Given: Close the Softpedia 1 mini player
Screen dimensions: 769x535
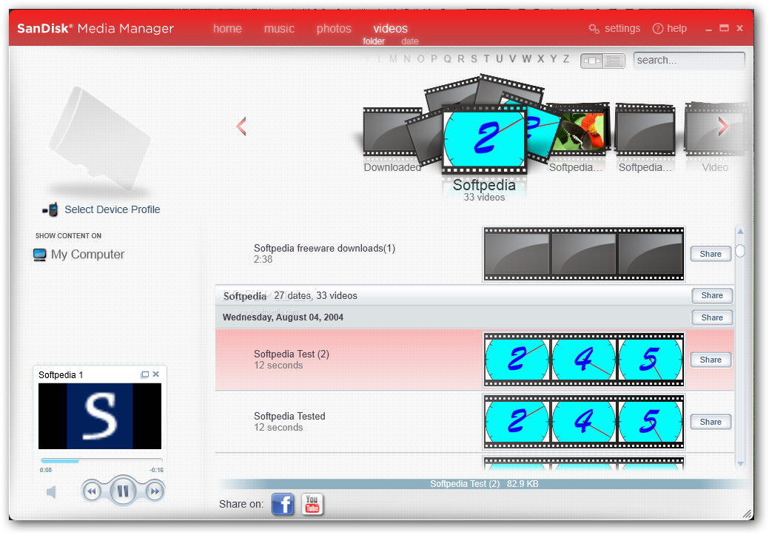Looking at the screenshot, I should tap(156, 374).
